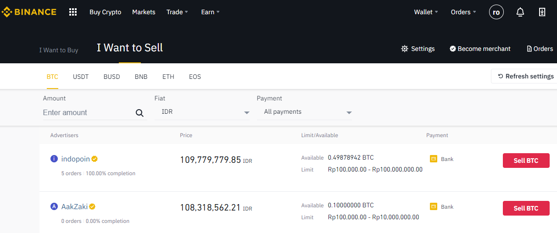Open the notifications bell icon

pos(520,12)
